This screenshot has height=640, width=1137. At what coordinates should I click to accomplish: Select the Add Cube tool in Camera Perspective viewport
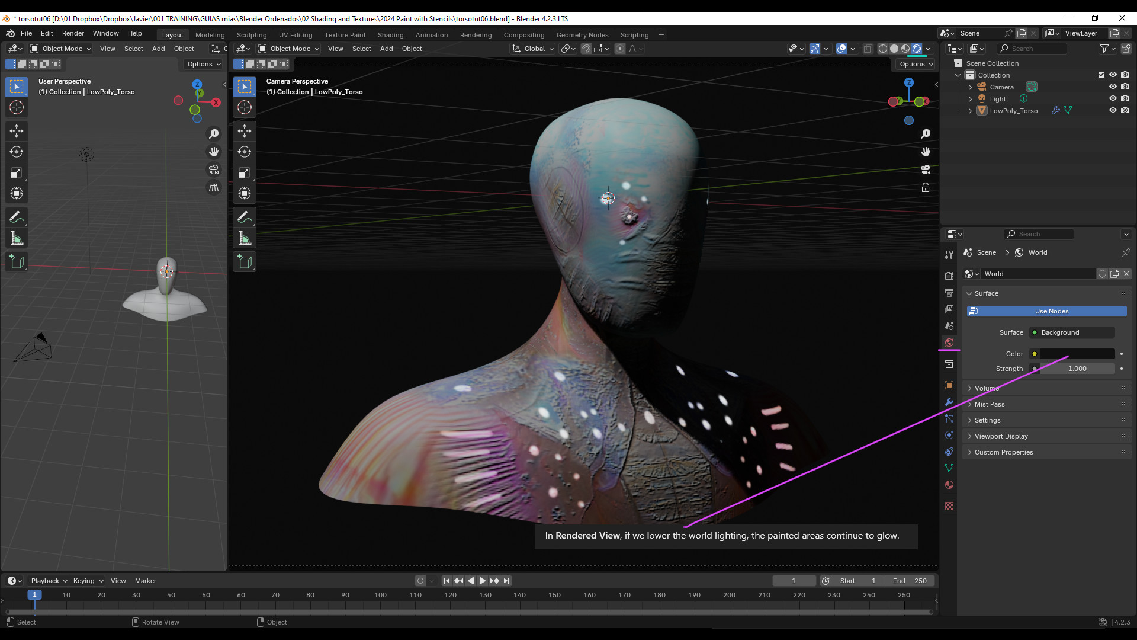tap(245, 262)
